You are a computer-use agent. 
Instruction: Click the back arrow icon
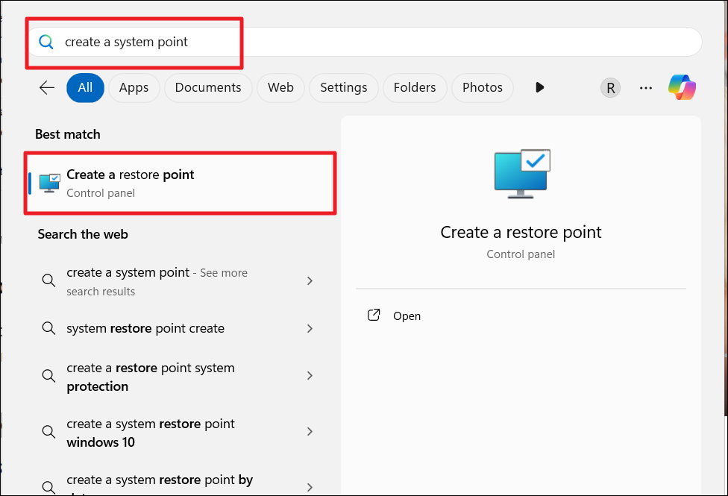point(47,88)
